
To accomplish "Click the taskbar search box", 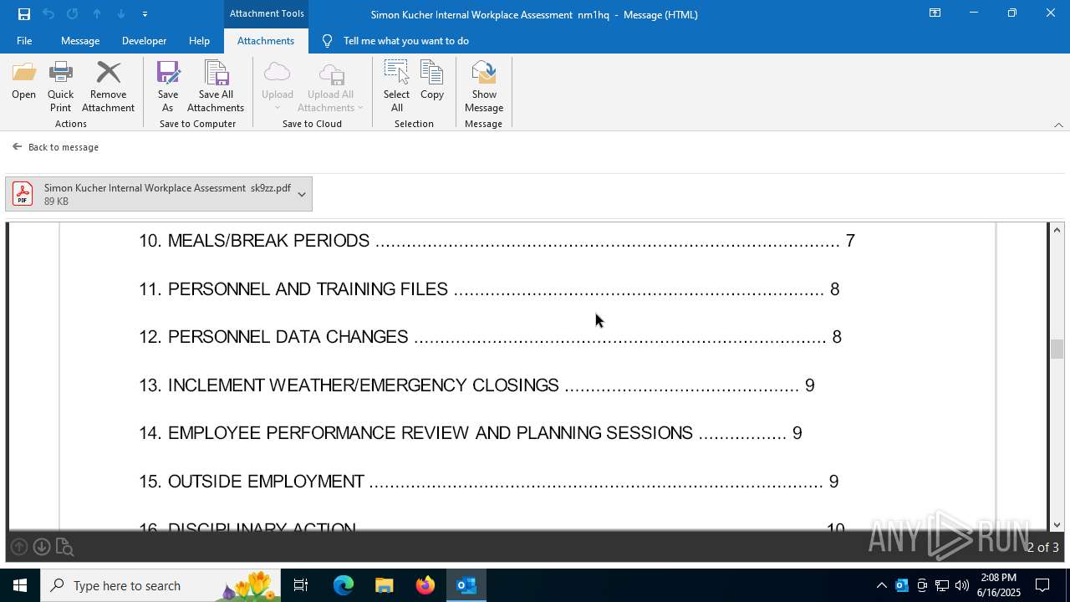I will pos(160,585).
